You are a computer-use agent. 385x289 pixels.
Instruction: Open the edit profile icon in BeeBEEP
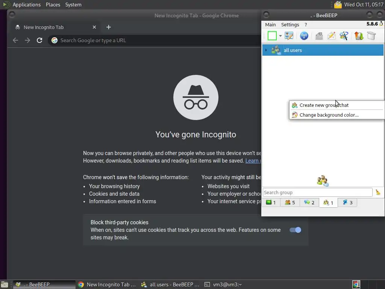(289, 36)
